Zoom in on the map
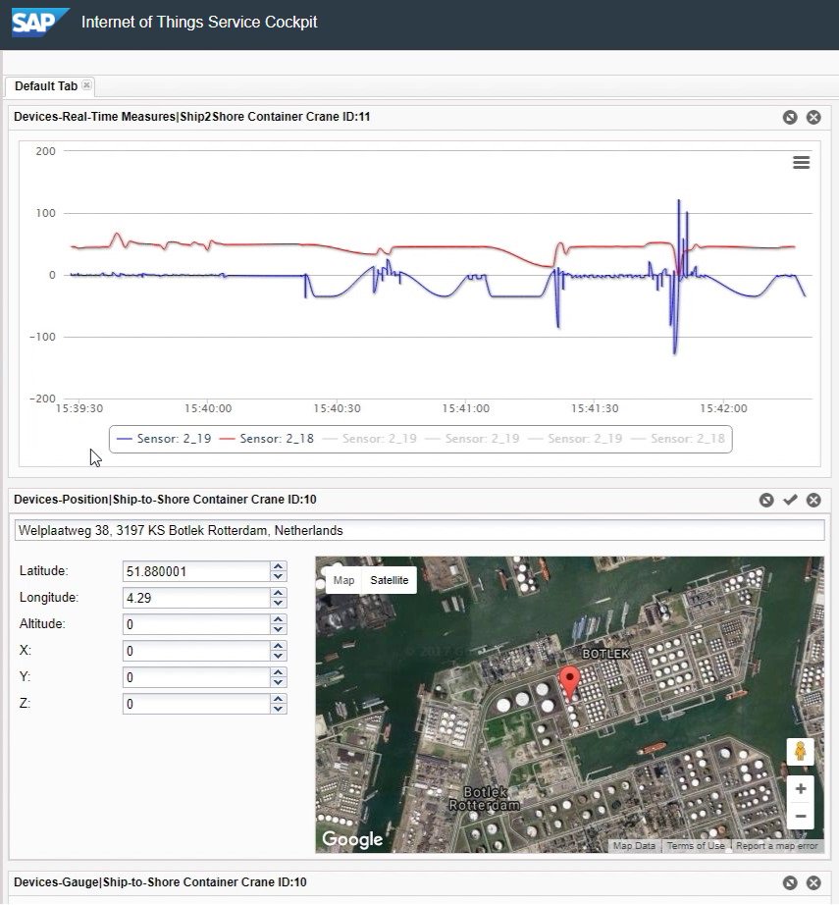839x905 pixels. pyautogui.click(x=801, y=789)
